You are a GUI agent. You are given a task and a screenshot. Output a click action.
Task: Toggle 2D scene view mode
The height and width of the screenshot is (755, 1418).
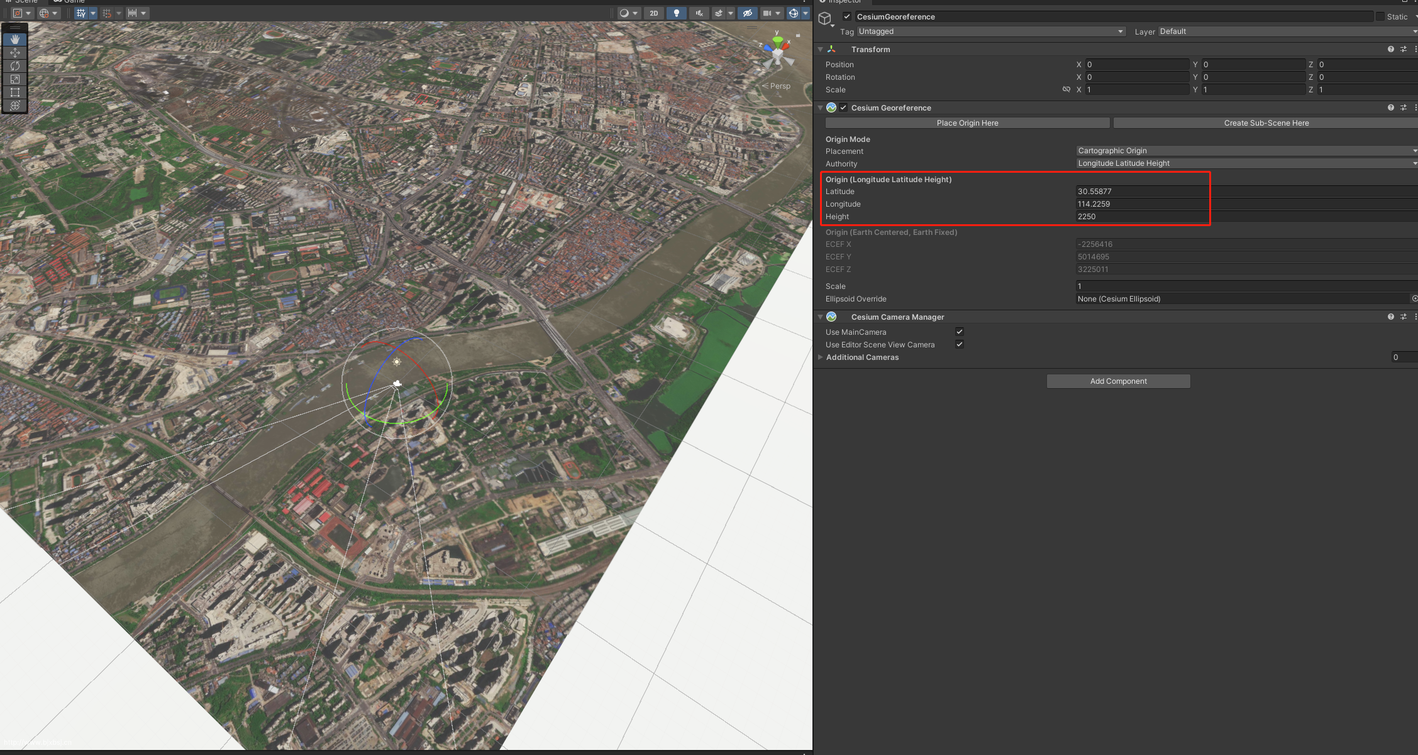click(x=654, y=13)
